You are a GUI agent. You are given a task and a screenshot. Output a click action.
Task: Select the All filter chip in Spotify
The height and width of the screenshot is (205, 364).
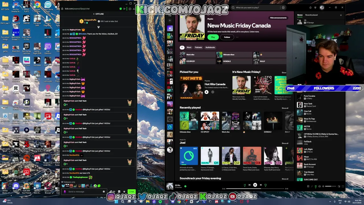(182, 47)
